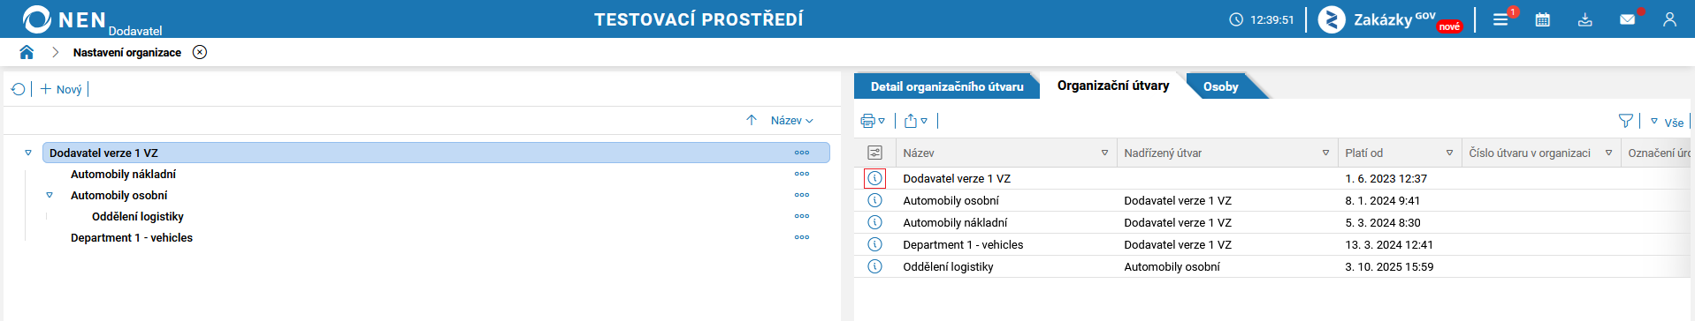Open Platí od column filter arrow

point(1449,153)
